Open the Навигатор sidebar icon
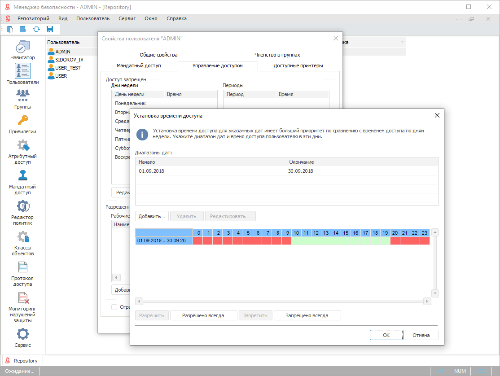 (x=22, y=47)
